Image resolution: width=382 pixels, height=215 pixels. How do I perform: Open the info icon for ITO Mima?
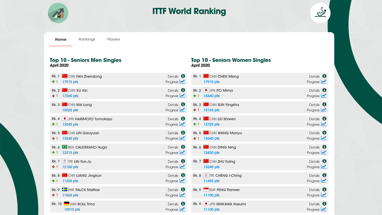(324, 90)
